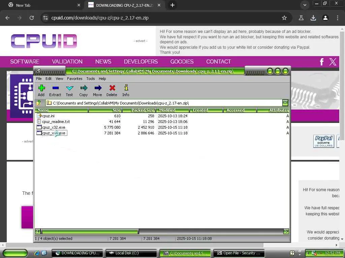Open GOODIES in CPUID navigation
The image size is (345, 258).
coord(182,62)
